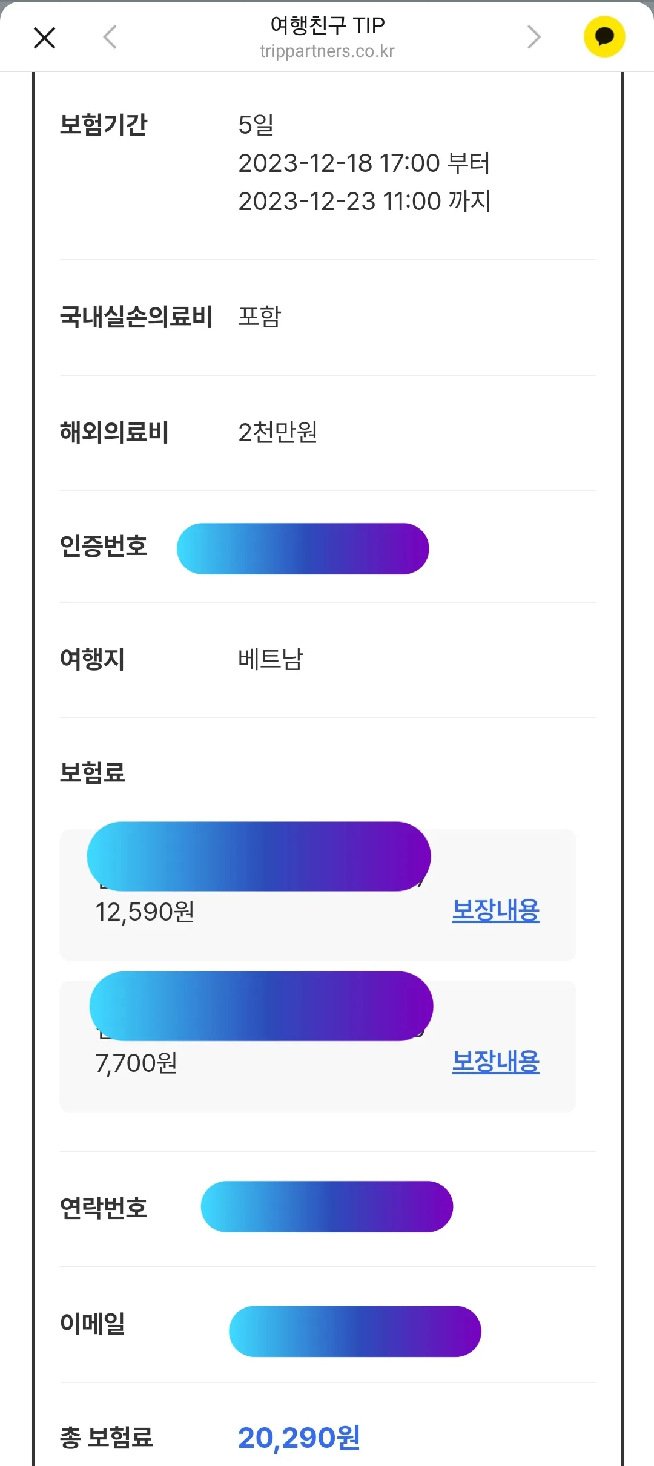Tap the 국내실손의료비 포함 value
The height and width of the screenshot is (1466, 654).
(x=260, y=317)
